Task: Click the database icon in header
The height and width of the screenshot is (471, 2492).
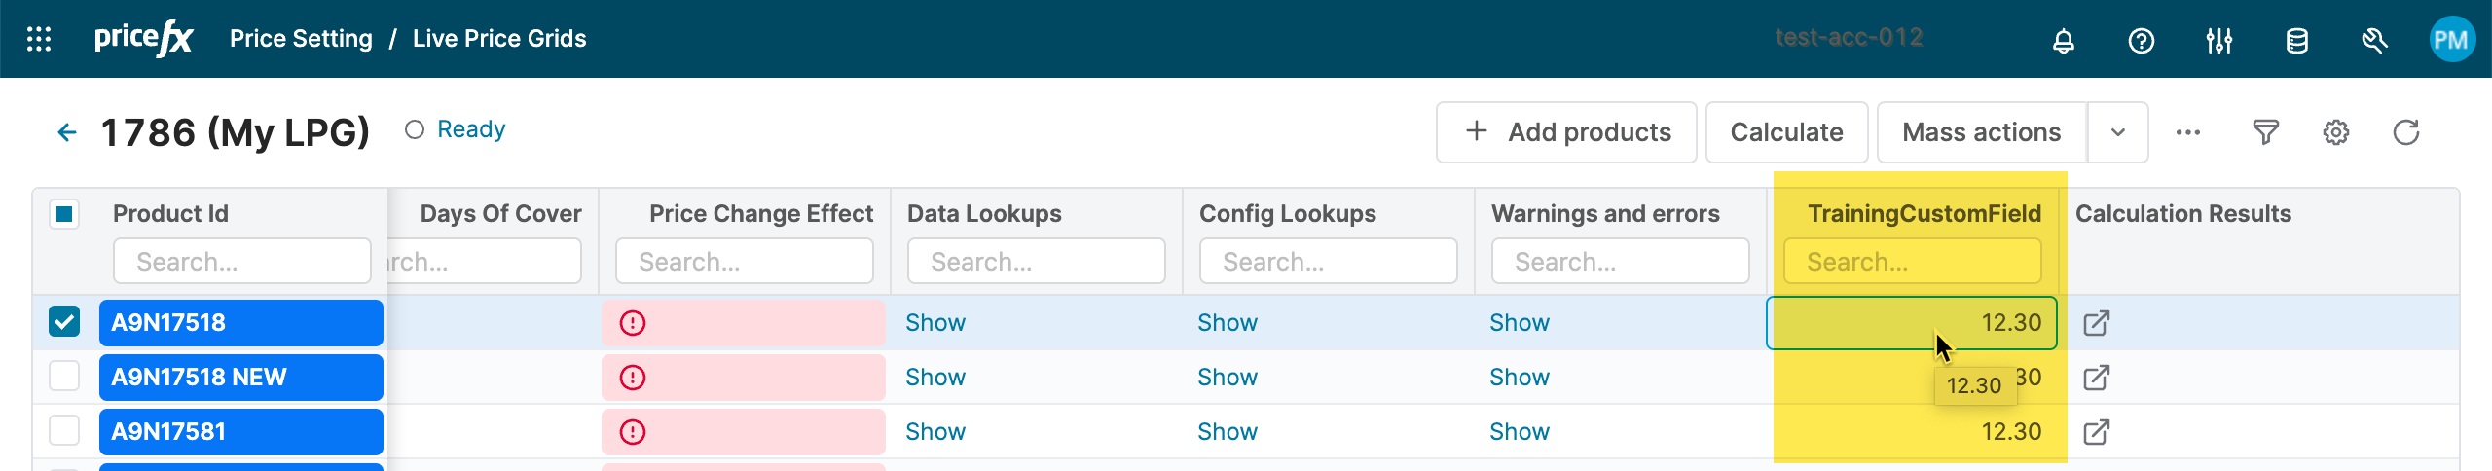Action: pos(2296,41)
